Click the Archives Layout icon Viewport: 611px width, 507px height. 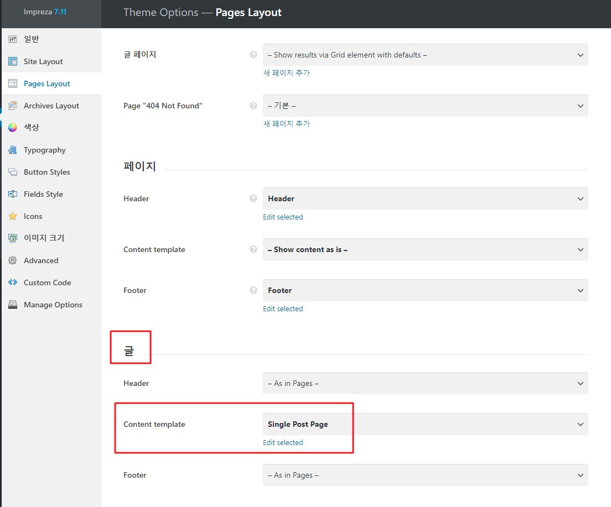[x=13, y=106]
